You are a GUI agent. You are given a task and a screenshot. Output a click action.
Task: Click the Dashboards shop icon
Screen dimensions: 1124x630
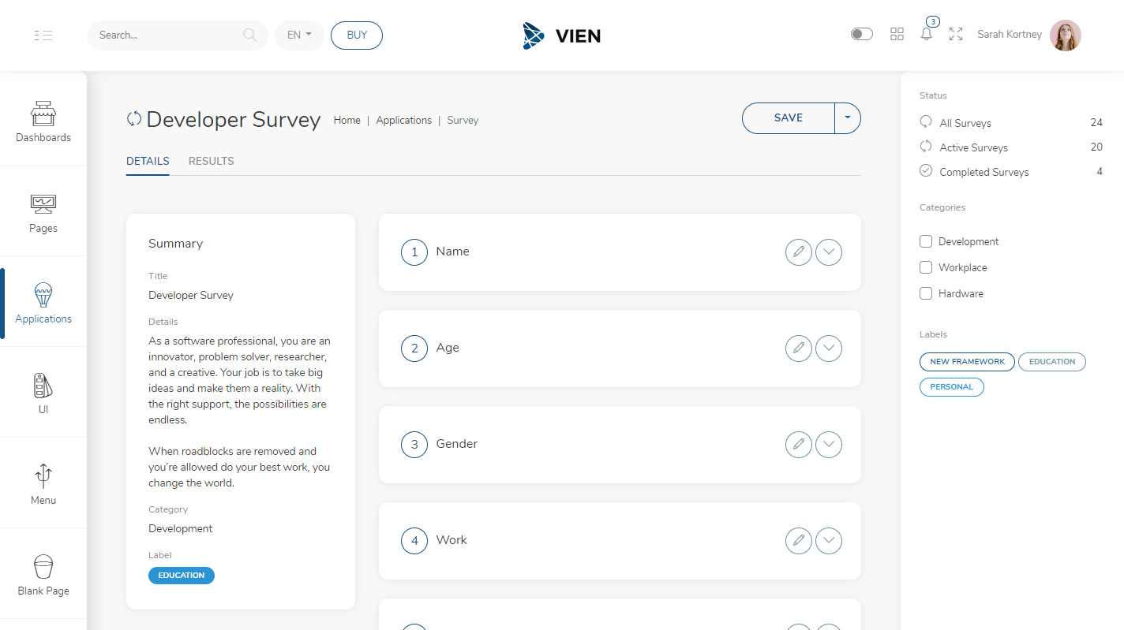43,114
